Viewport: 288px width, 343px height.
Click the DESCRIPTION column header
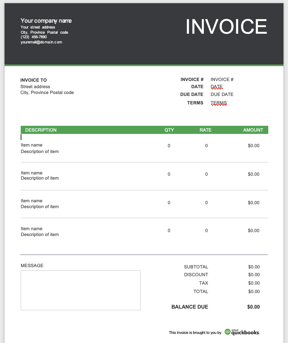[x=41, y=130]
